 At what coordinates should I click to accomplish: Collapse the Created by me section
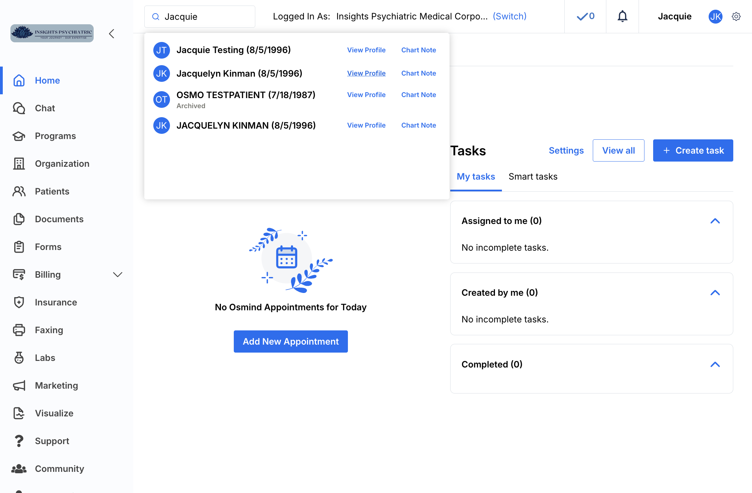(x=715, y=293)
